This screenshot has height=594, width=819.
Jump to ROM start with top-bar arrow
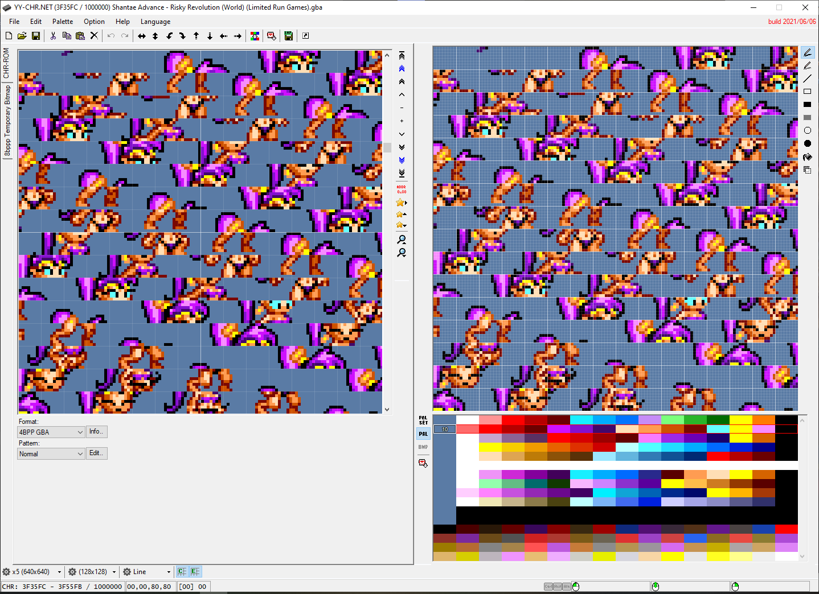402,55
